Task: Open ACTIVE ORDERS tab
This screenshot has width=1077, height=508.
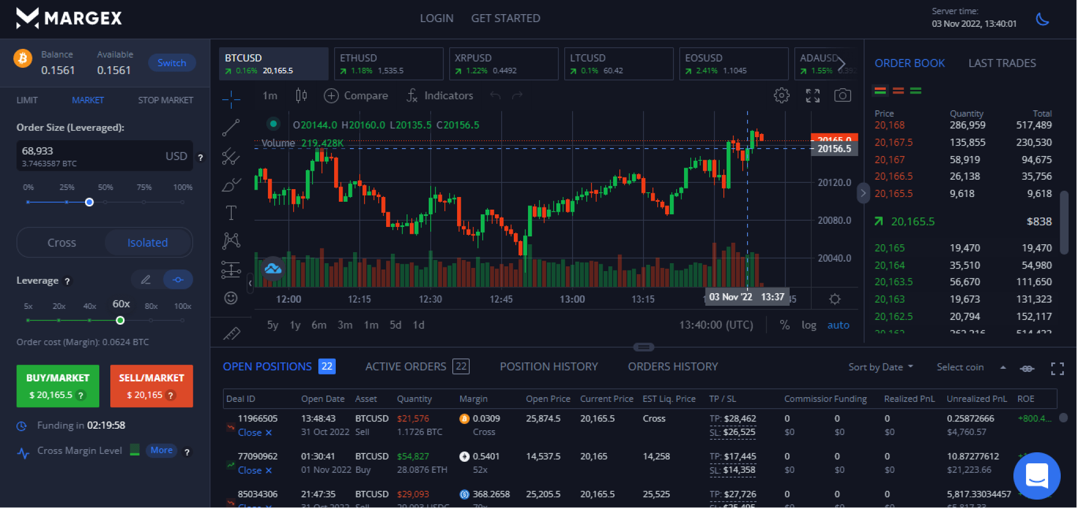Action: point(417,367)
